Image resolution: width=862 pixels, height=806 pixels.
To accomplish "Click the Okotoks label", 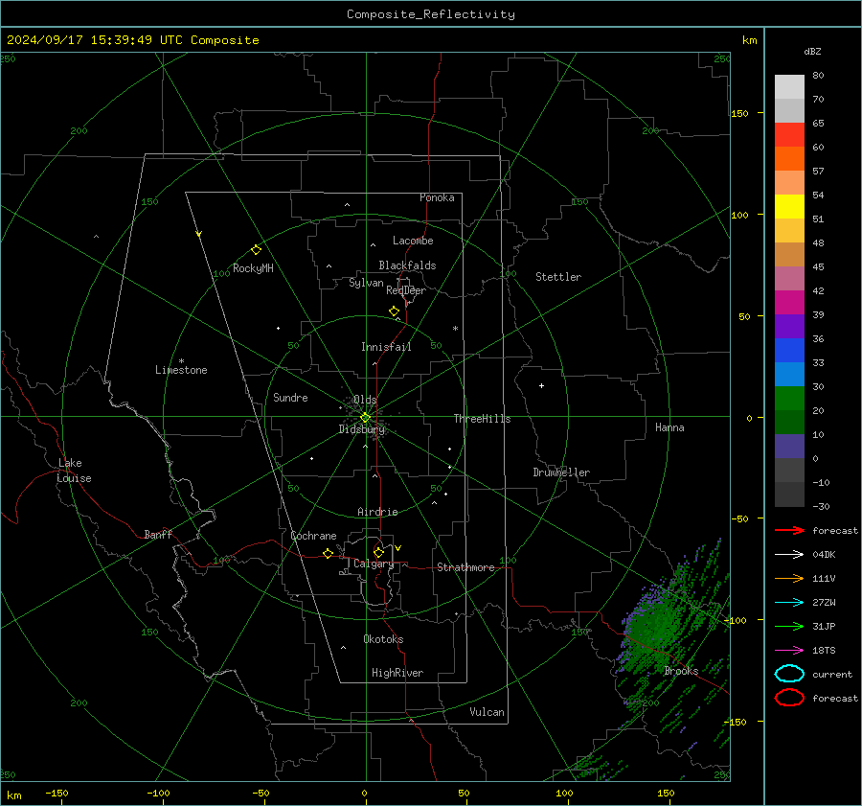I will coord(383,639).
